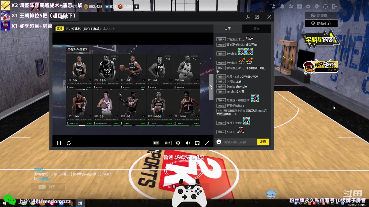Select the Milwaukee 1 player card
The width and height of the screenshot is (369, 207).
(187, 108)
